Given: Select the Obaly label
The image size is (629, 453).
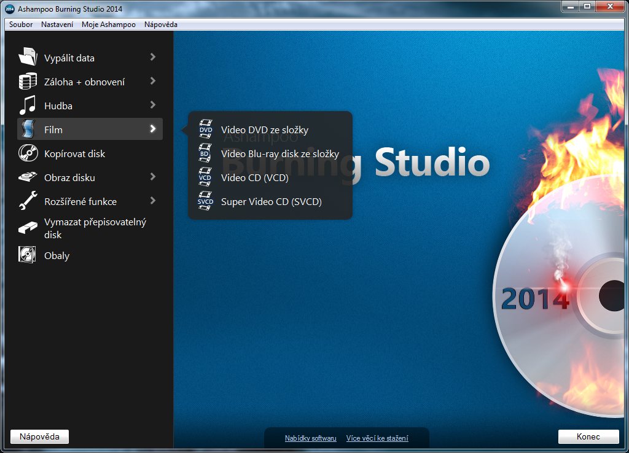Looking at the screenshot, I should 57,256.
